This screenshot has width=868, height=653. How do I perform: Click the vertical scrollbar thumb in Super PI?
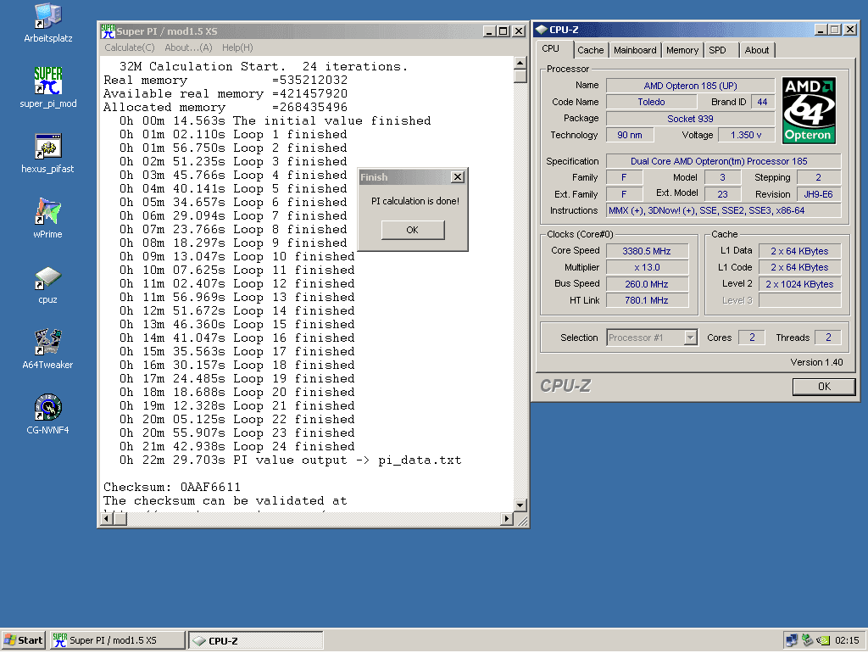pos(520,75)
